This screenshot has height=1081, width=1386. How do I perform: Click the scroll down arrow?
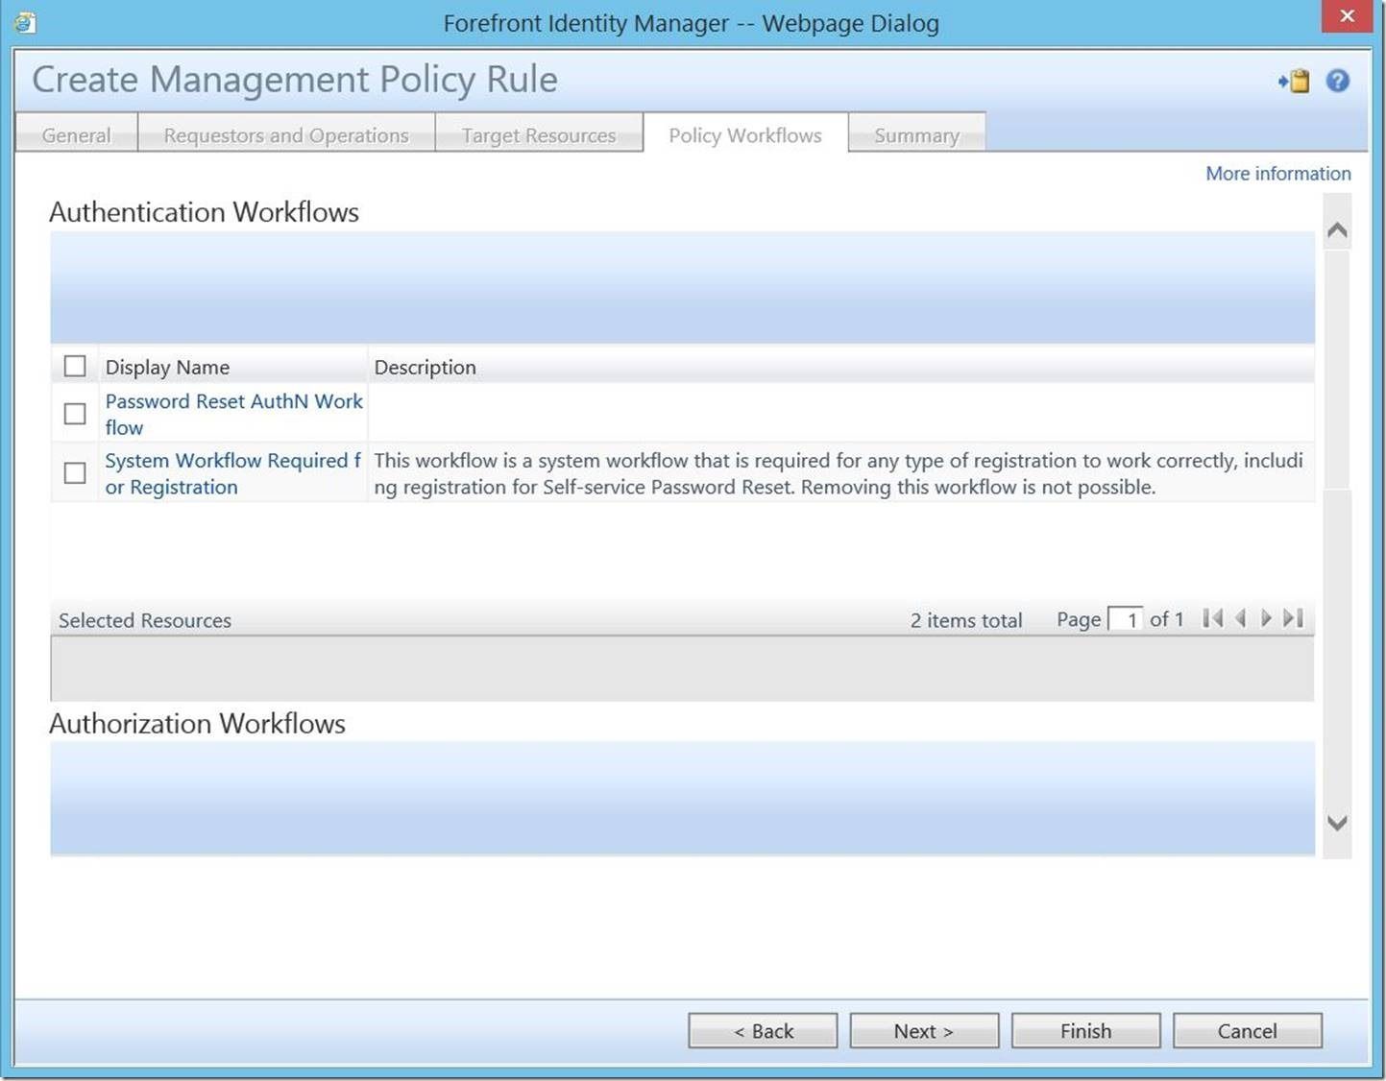pos(1337,823)
